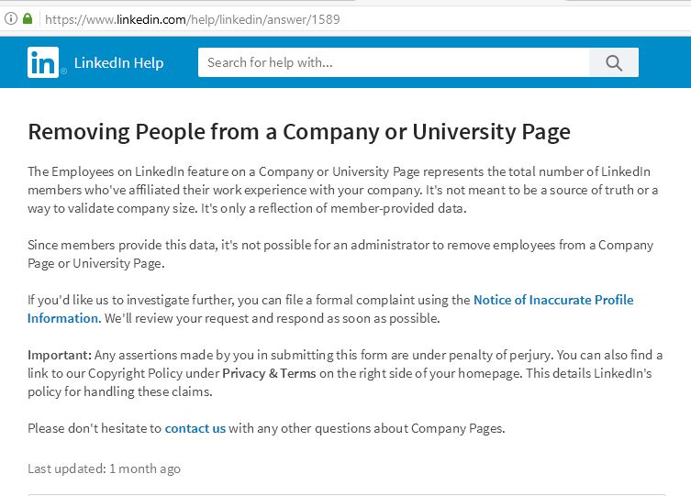The height and width of the screenshot is (496, 691).
Task: Click the search magnifier button
Action: click(x=613, y=62)
